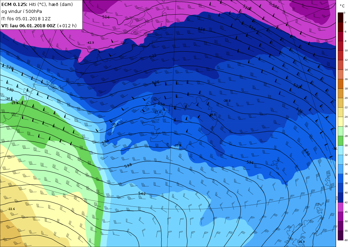Click the '-60' legend scale value

point(346,240)
